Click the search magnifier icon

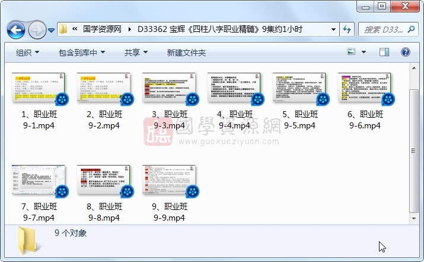[411, 29]
